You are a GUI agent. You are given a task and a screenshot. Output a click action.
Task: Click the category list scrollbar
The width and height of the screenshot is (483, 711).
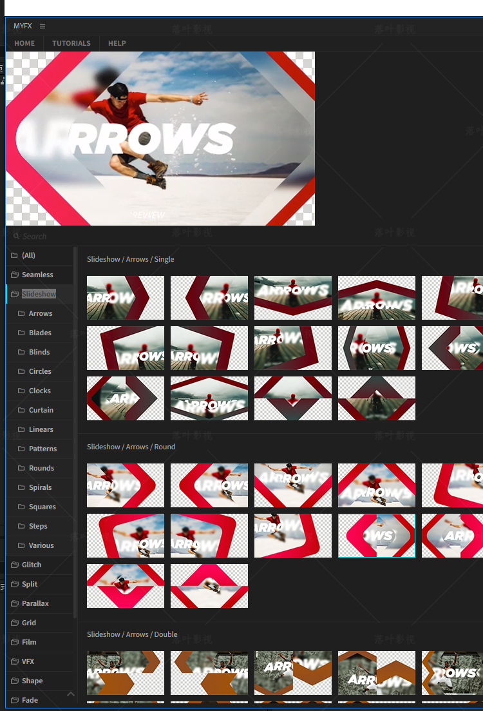pos(75,432)
